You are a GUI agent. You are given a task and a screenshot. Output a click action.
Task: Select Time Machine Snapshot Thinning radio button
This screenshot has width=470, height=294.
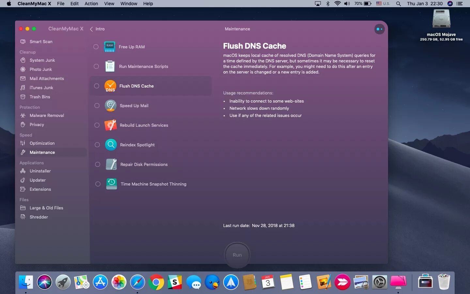coord(98,184)
